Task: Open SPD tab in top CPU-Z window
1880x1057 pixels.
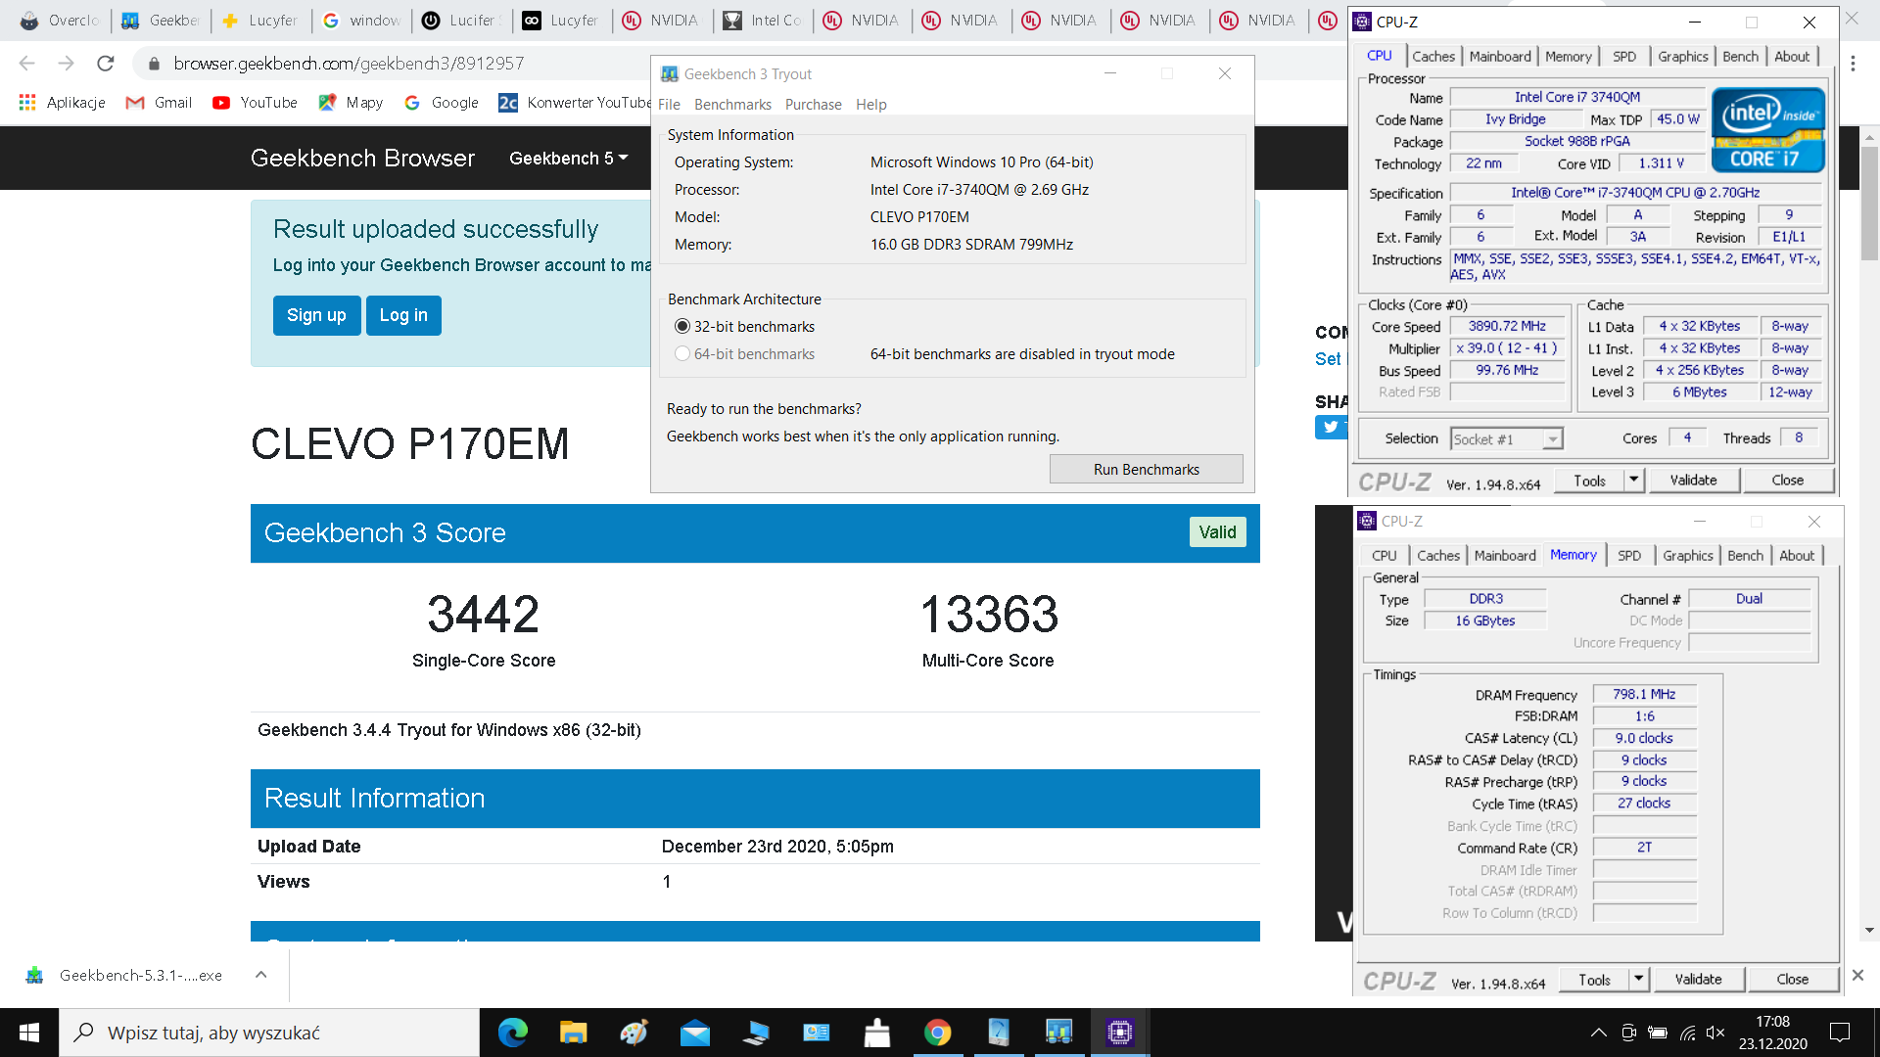Action: click(1624, 57)
